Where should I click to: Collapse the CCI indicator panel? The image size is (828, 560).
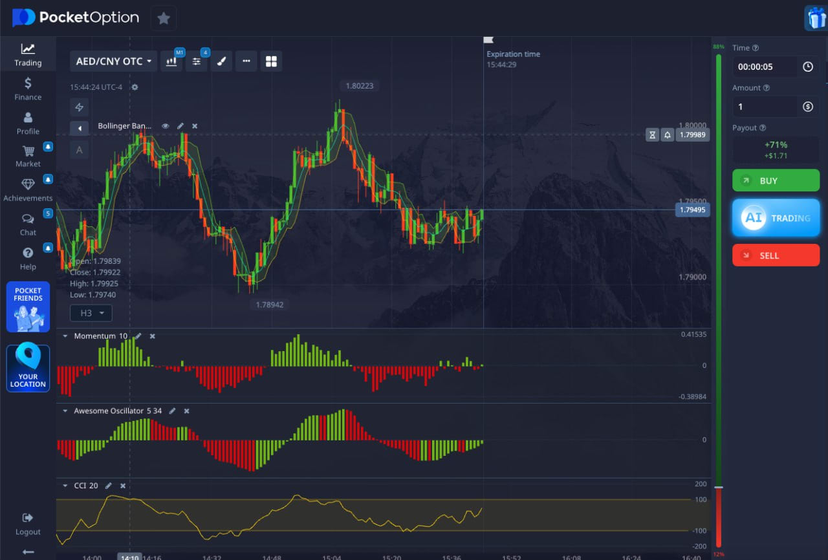(65, 486)
